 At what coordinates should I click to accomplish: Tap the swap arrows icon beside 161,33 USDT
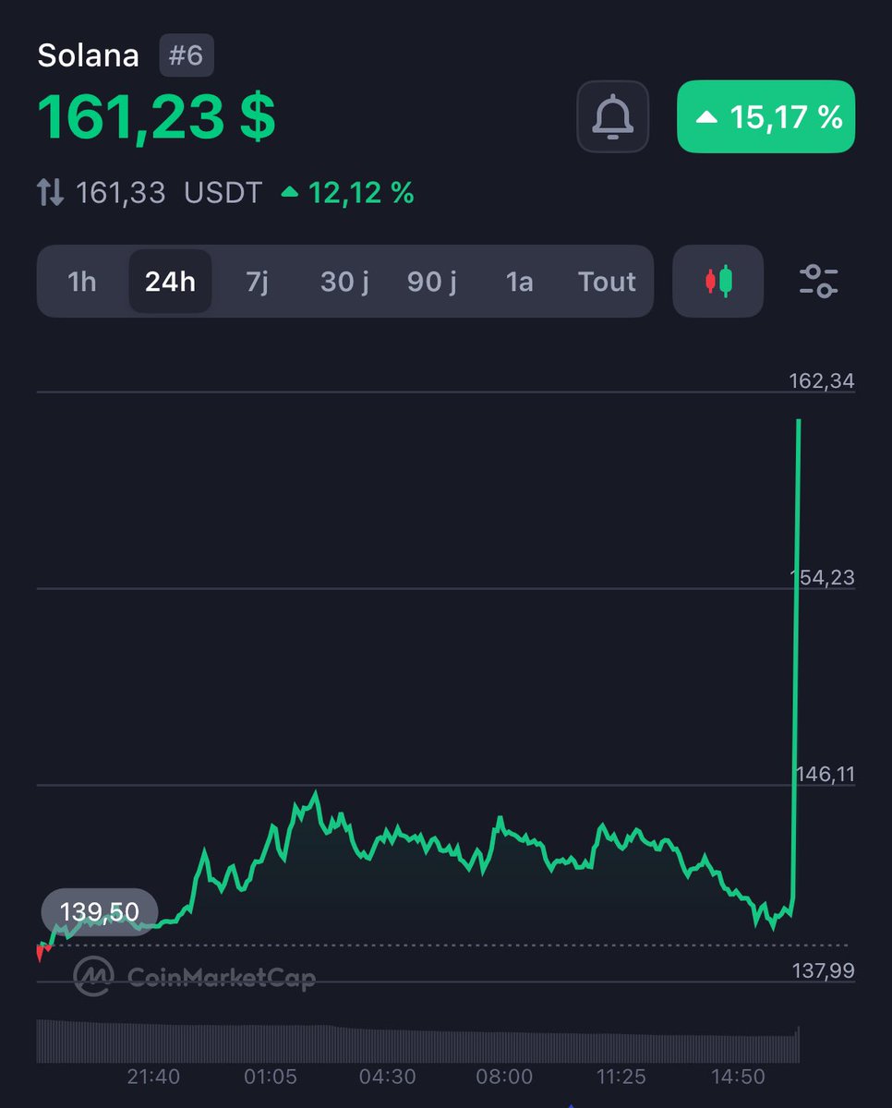coord(50,193)
